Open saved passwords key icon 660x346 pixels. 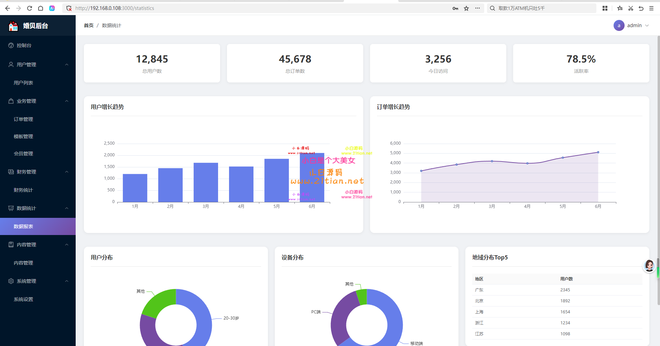click(x=455, y=8)
